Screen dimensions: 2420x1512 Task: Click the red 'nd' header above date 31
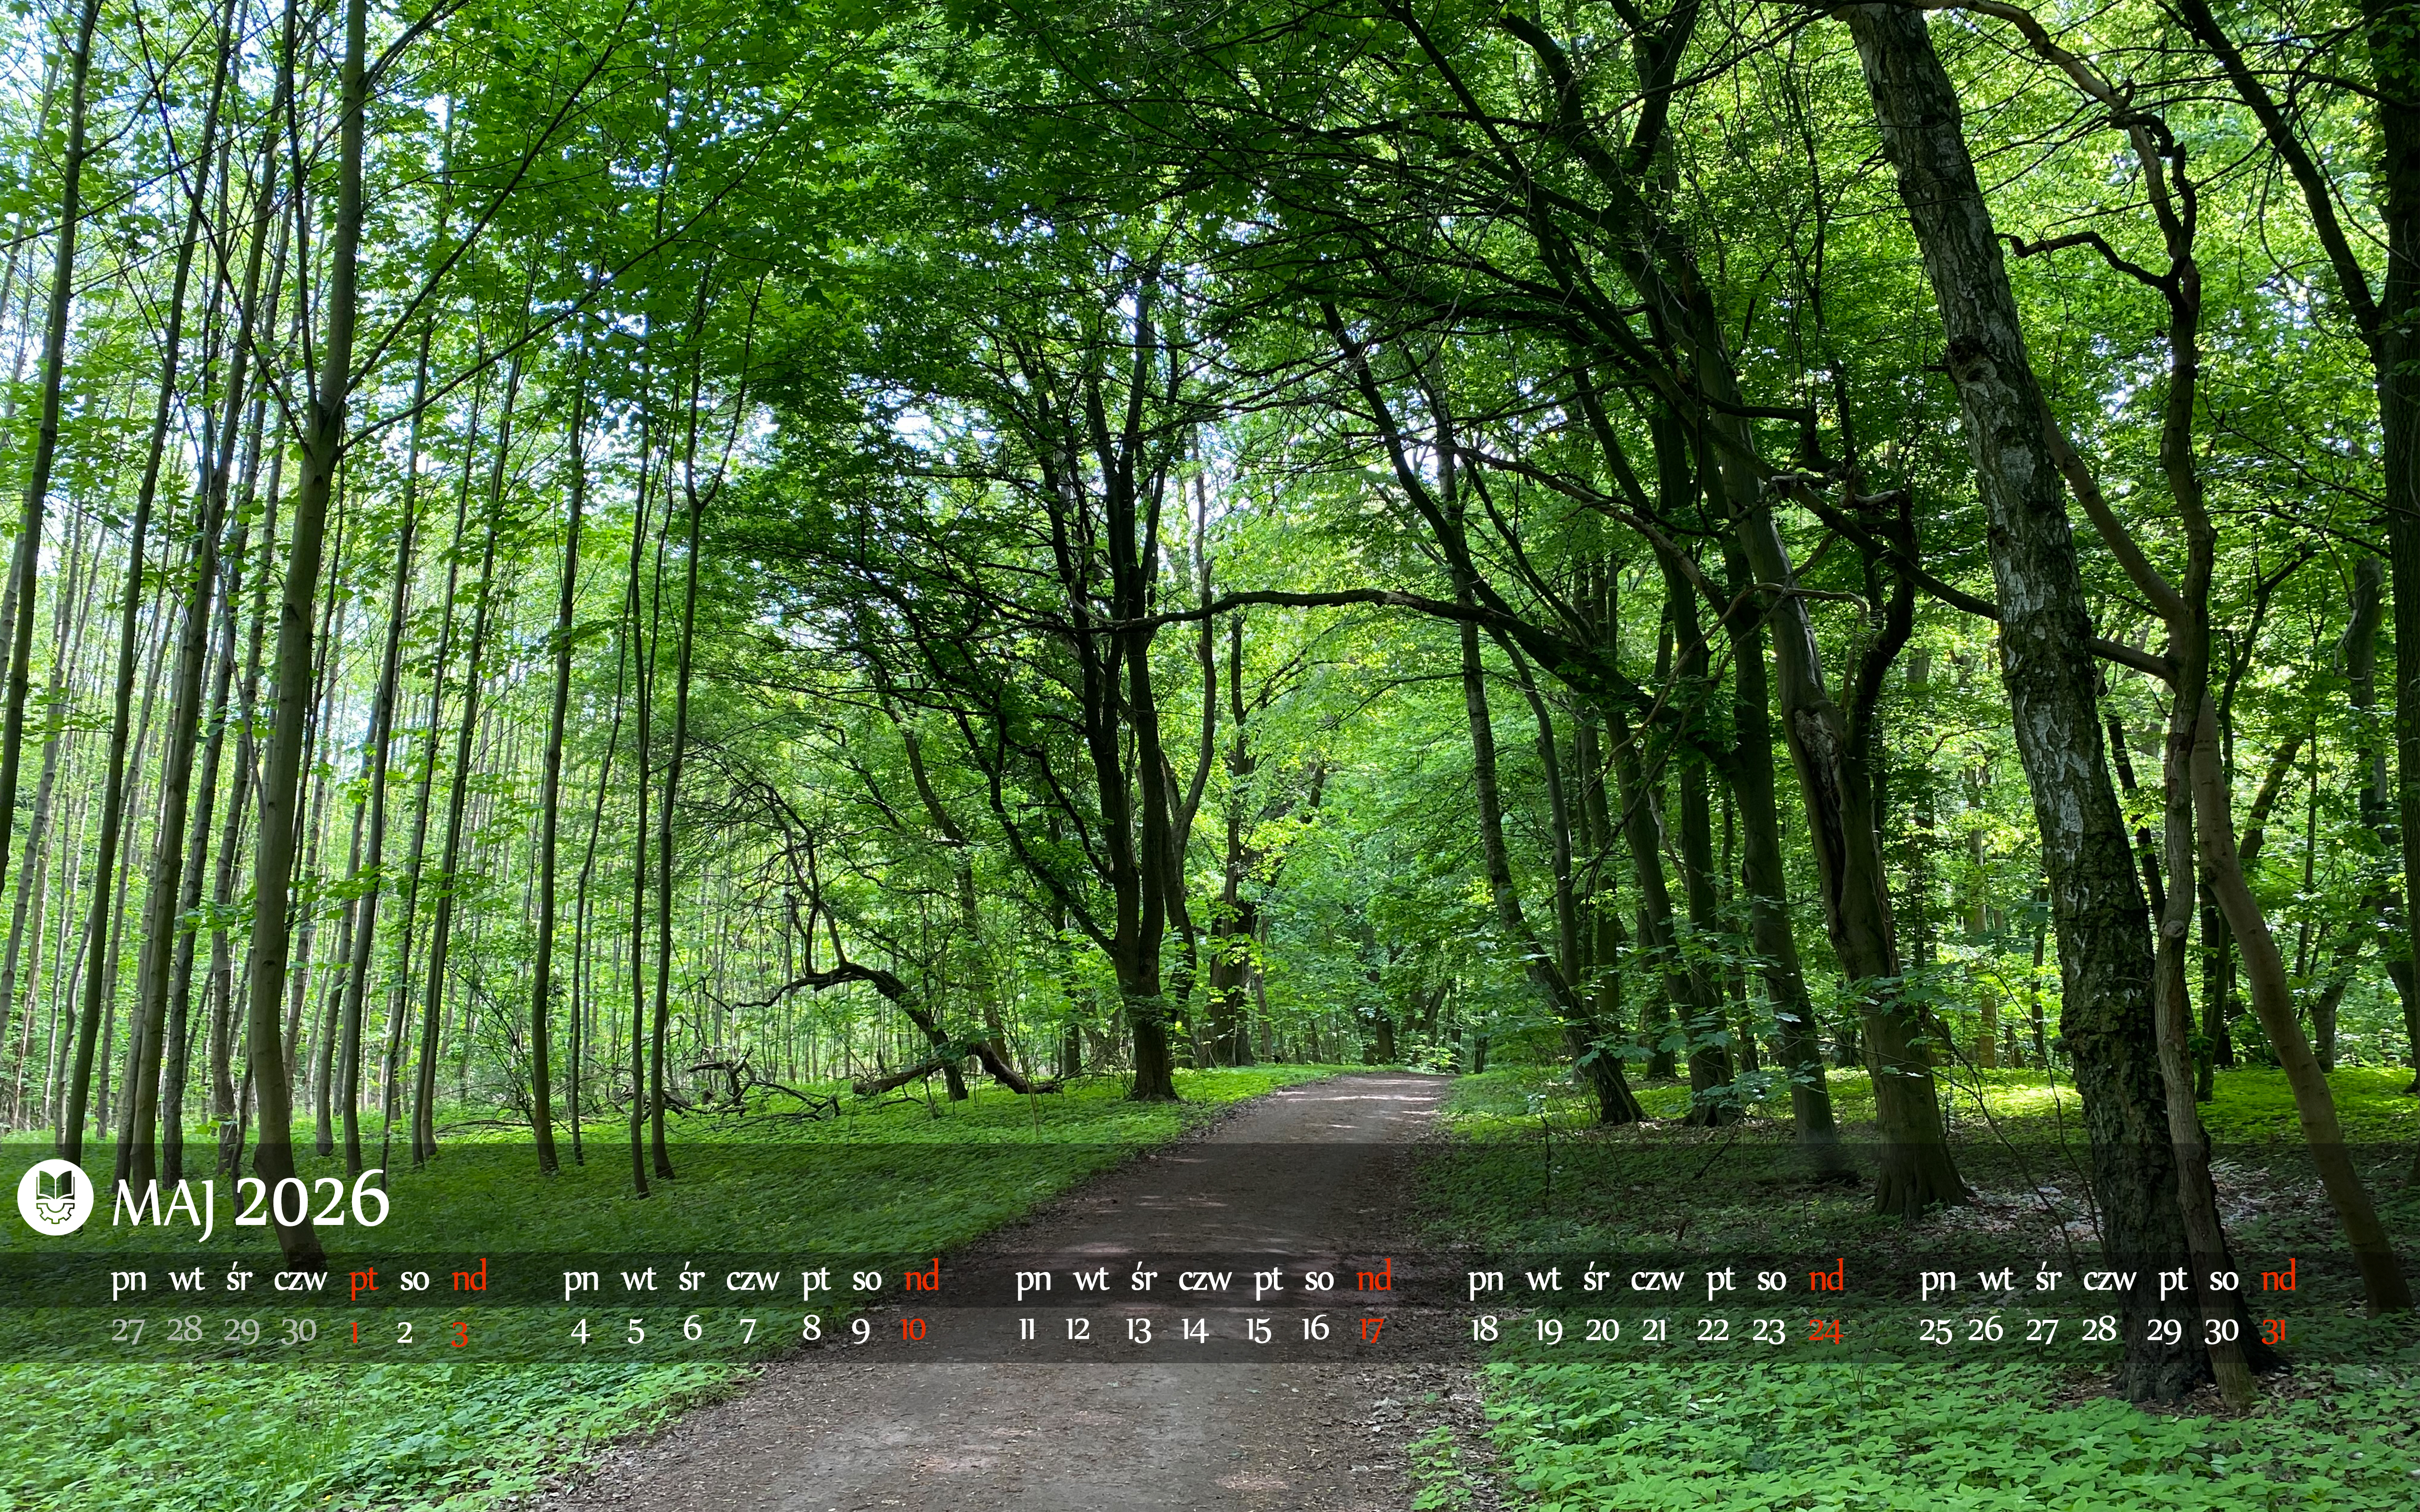(2278, 1278)
